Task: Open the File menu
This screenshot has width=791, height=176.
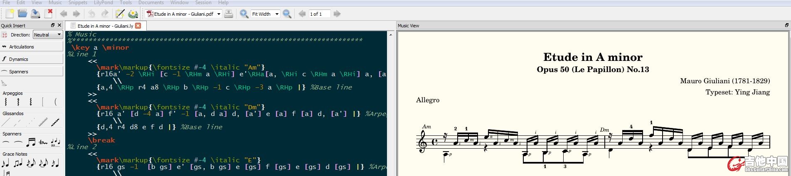Action: point(6,2)
